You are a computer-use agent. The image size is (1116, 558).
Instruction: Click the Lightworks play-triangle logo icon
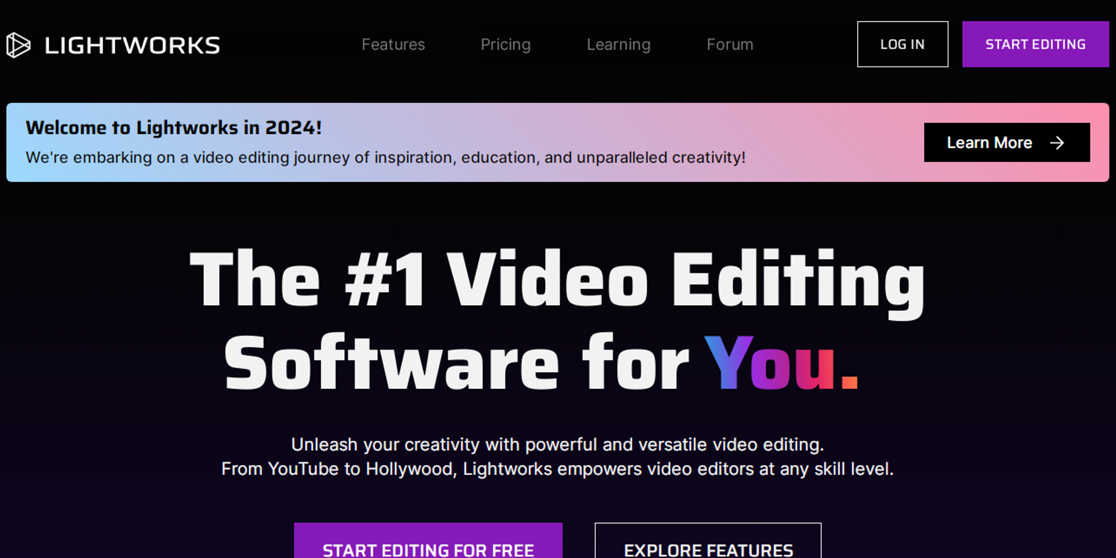pyautogui.click(x=18, y=45)
